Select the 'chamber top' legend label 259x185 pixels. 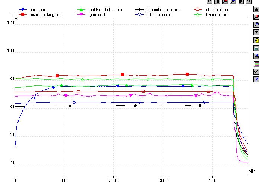point(217,10)
